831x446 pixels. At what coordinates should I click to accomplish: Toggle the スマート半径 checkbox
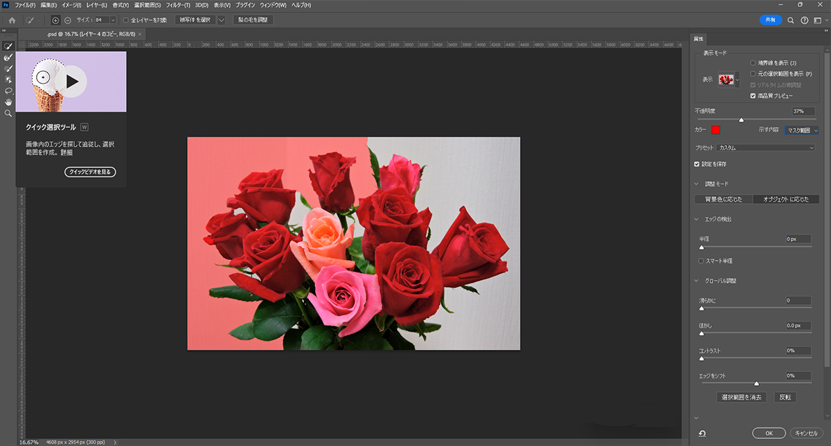tap(702, 261)
